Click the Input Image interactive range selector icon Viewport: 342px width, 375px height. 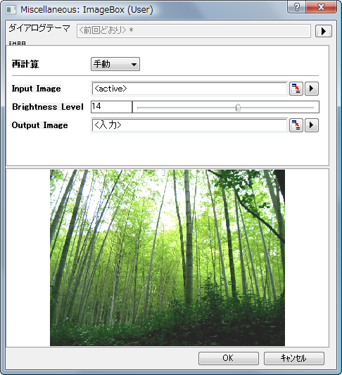[x=296, y=89]
